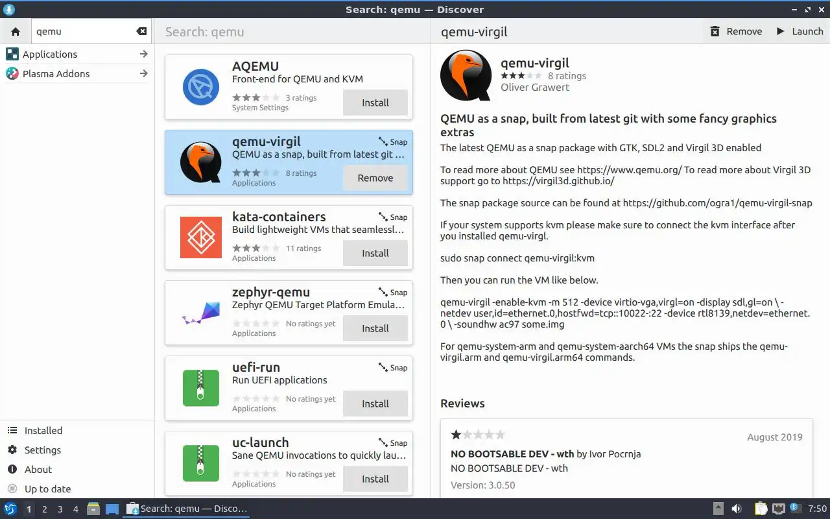The width and height of the screenshot is (830, 519).
Task: Click the 'Search: qemu' results heading
Action: tap(205, 32)
